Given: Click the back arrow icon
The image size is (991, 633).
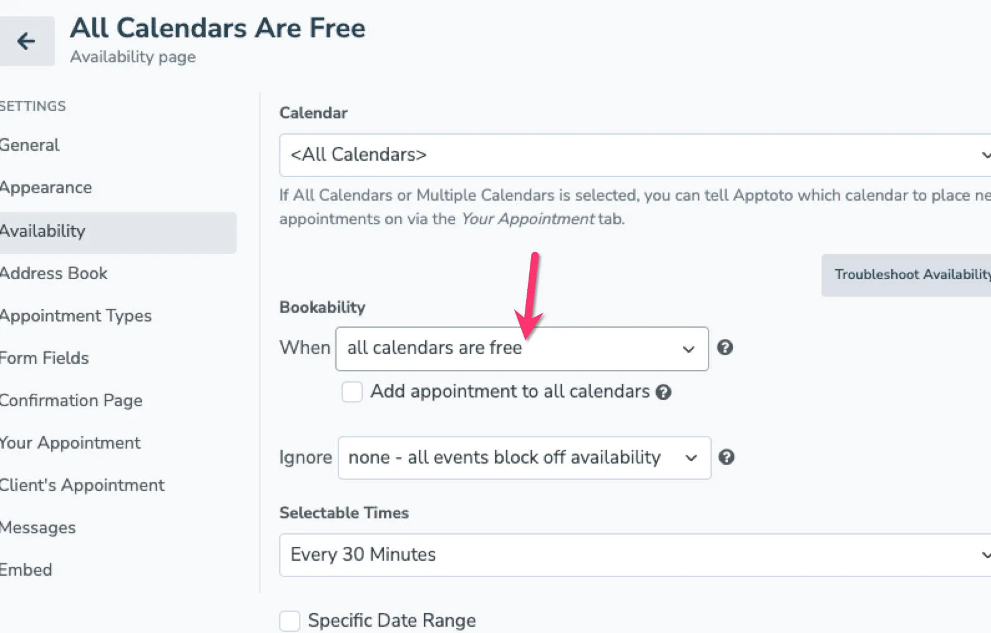Looking at the screenshot, I should (x=25, y=41).
